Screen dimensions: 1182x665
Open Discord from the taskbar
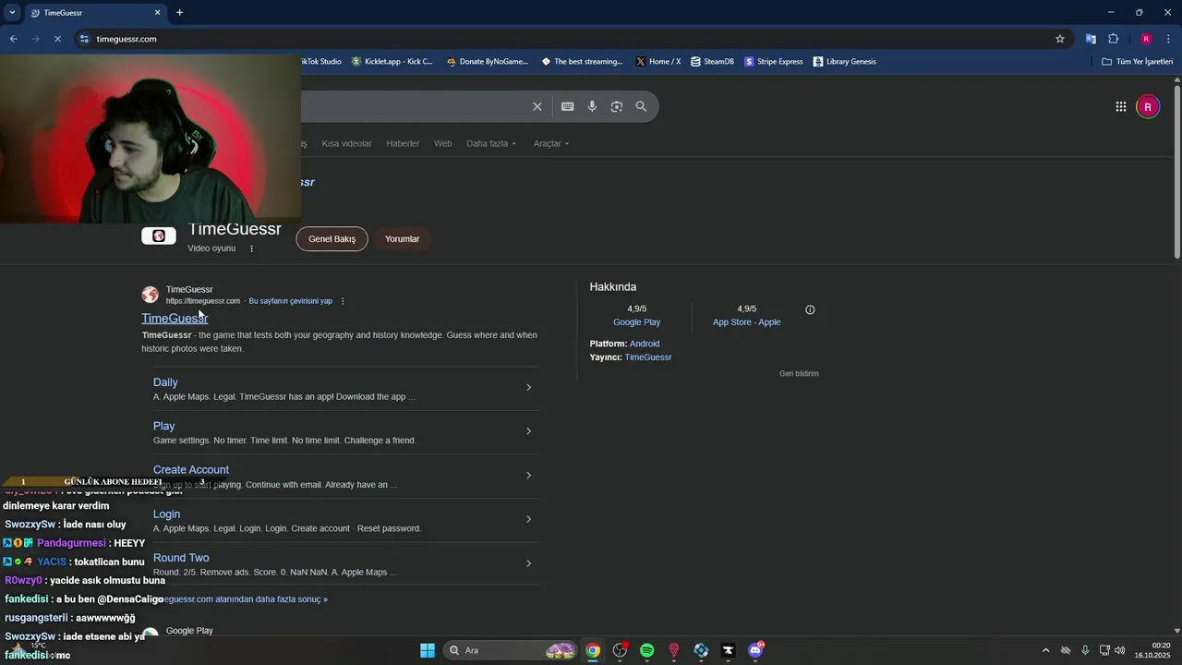[x=755, y=650]
